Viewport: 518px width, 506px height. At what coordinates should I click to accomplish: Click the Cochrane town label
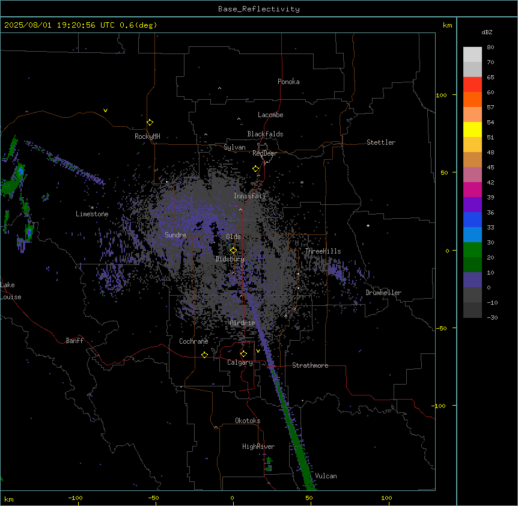click(193, 341)
